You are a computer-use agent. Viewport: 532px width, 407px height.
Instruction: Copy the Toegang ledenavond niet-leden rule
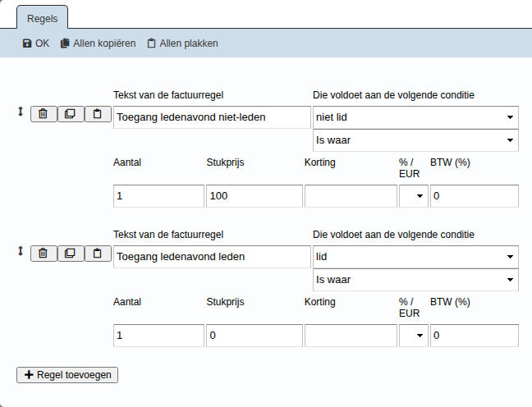click(x=71, y=113)
